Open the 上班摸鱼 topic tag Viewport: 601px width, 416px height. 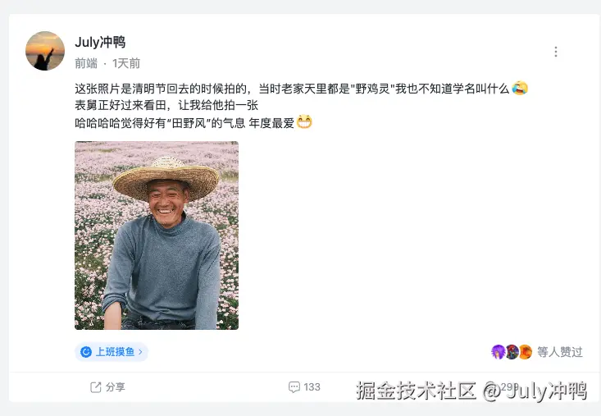pyautogui.click(x=112, y=352)
